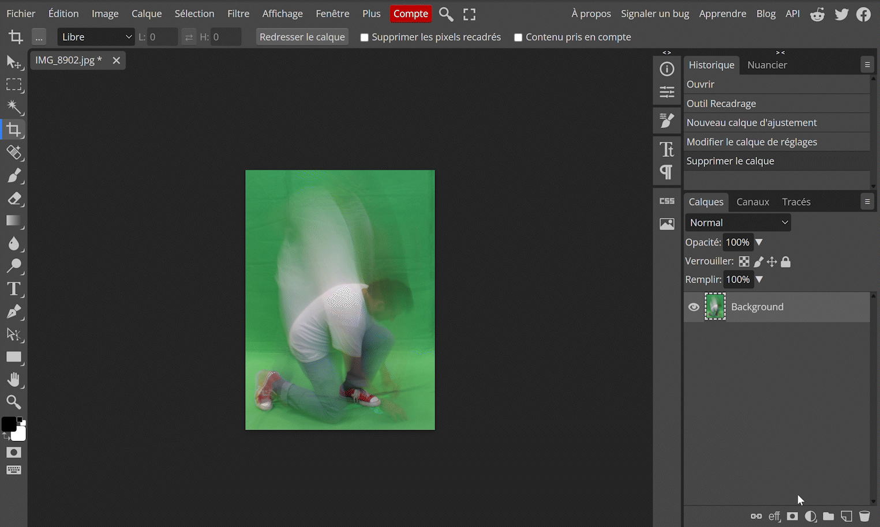
Task: Click the search magnifier icon in menu bar
Action: pos(446,14)
